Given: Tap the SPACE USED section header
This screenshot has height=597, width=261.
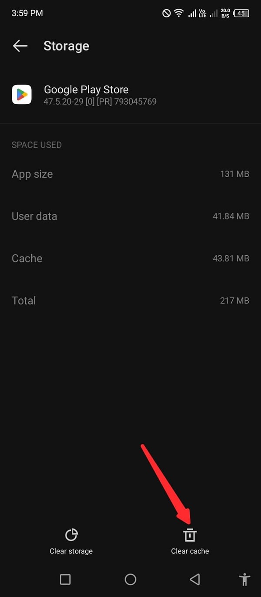Looking at the screenshot, I should click(x=37, y=144).
